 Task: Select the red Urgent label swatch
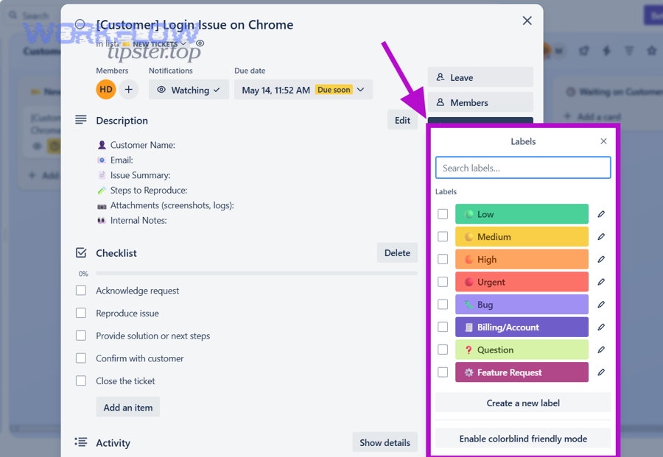(522, 282)
